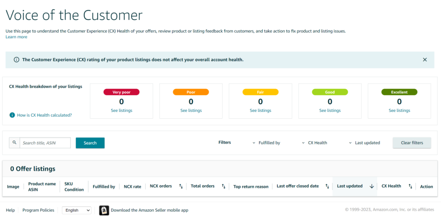
Task: Sort table by CX Health arrows
Action: pyautogui.click(x=410, y=186)
